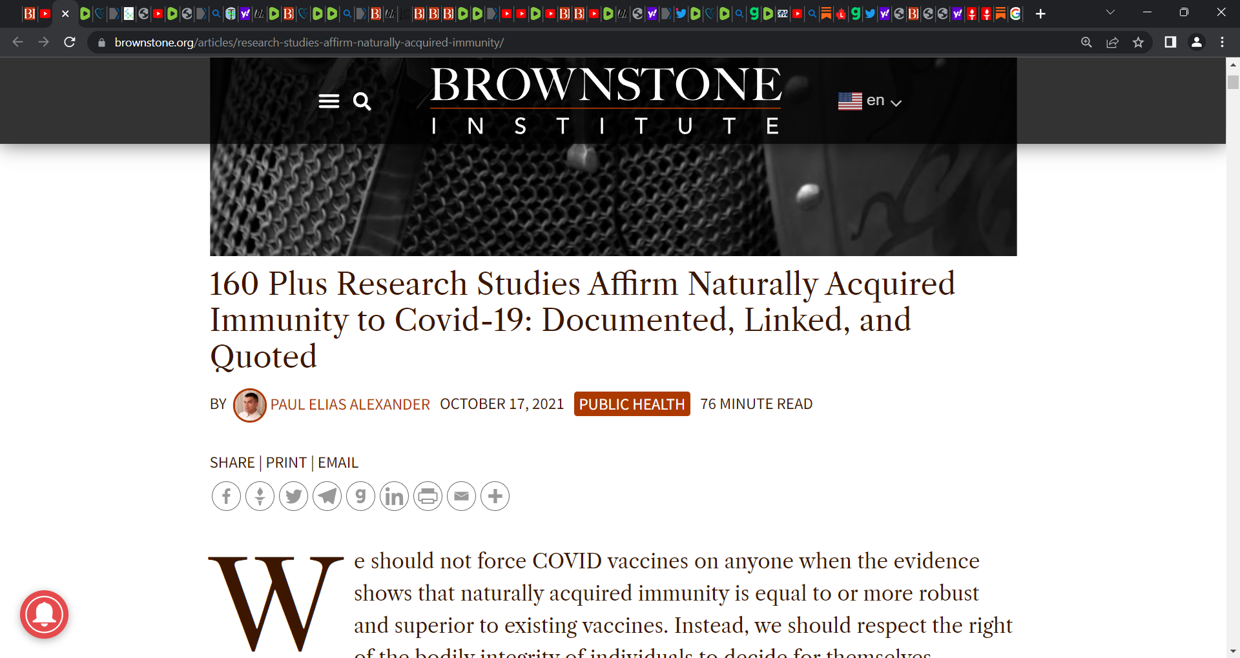
Task: Switch to the second tab with YouTube icon
Action: (45, 14)
